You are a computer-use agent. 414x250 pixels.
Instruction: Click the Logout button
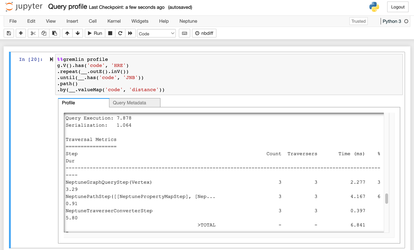(398, 7)
